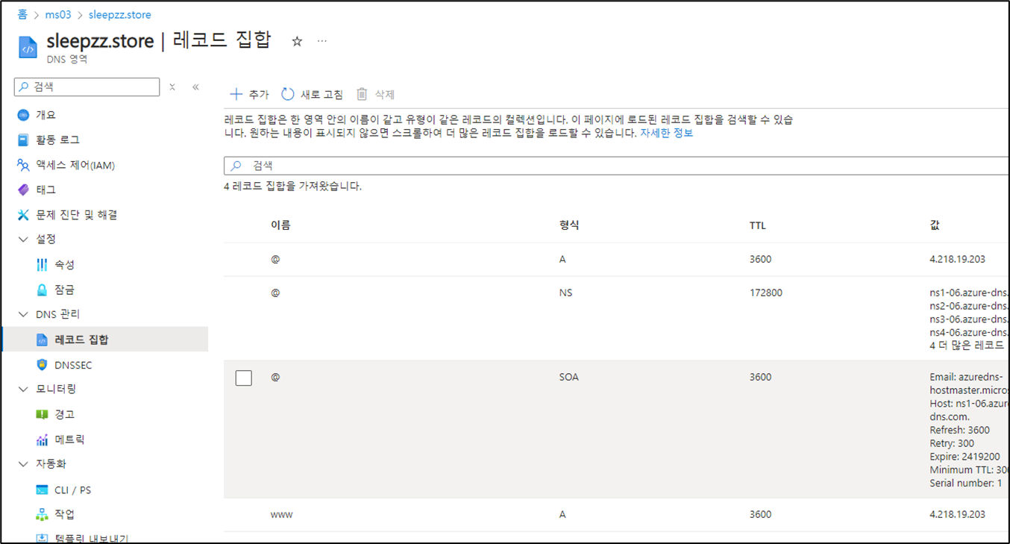Click the ms03 breadcrumb link
The height and width of the screenshot is (544, 1010).
click(x=58, y=15)
